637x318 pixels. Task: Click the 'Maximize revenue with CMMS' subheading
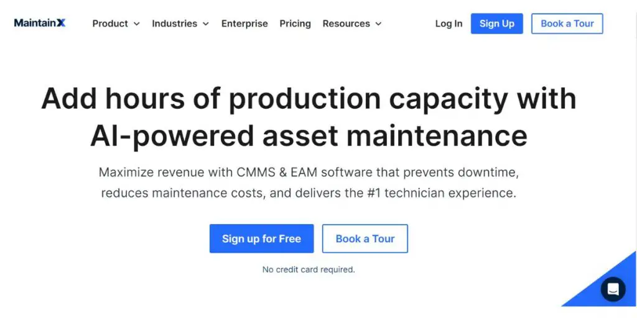point(309,172)
